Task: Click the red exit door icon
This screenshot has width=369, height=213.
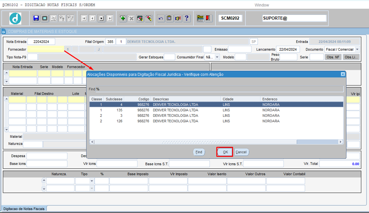Action: point(208,18)
